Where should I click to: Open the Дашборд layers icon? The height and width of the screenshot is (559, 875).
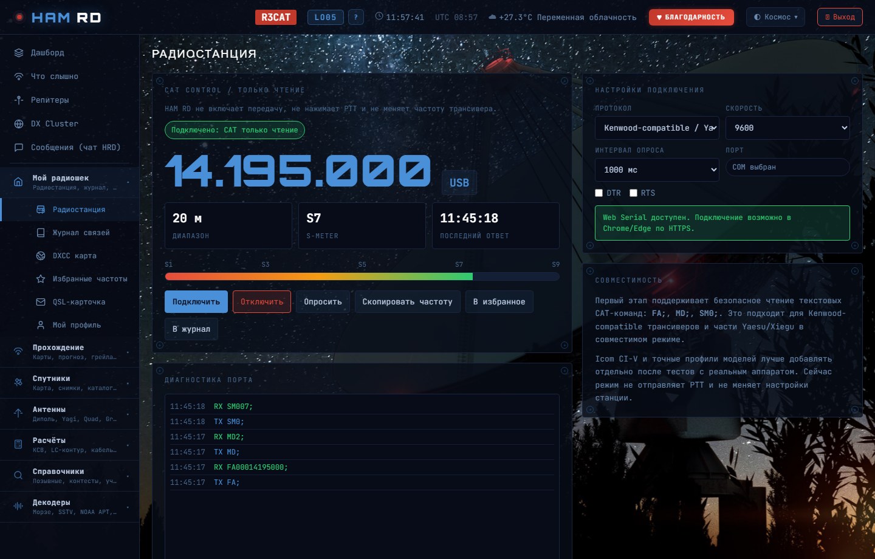19,53
